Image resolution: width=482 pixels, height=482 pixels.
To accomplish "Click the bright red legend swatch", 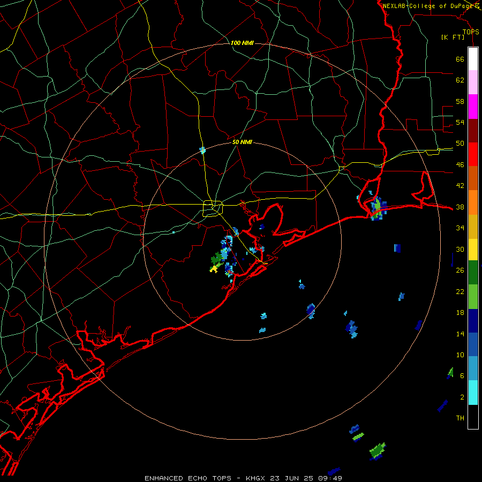I will click(473, 154).
